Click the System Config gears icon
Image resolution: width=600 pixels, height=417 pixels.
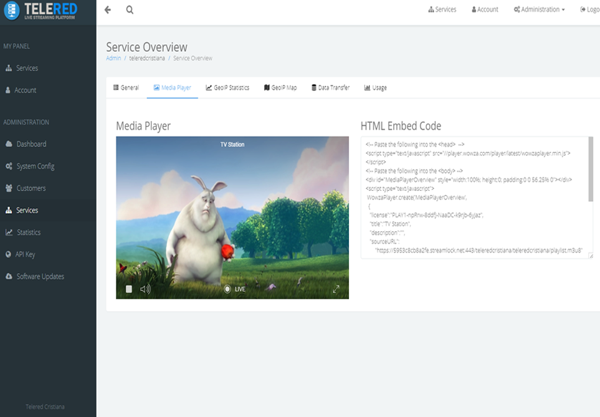click(x=9, y=166)
